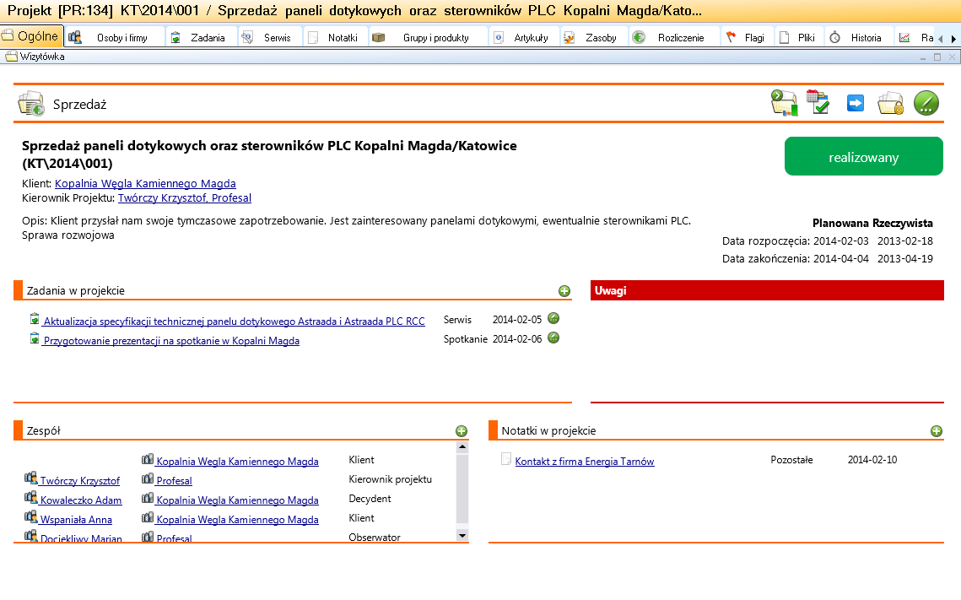The width and height of the screenshot is (961, 600).
Task: Click the Sprzedaż folder icon in the header
Action: pyautogui.click(x=30, y=104)
